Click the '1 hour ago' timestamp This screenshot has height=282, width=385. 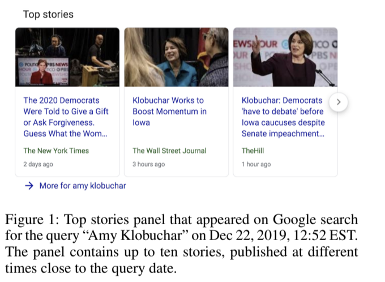pos(256,164)
